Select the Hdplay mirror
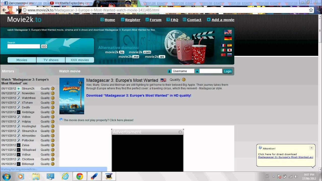This screenshot has width=322, height=181. click(26, 122)
